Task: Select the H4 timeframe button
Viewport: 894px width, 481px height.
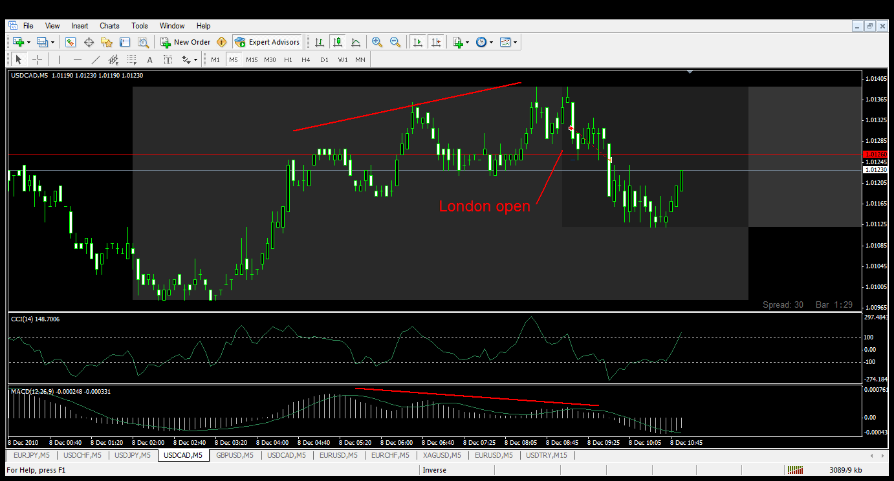Action: pos(306,59)
